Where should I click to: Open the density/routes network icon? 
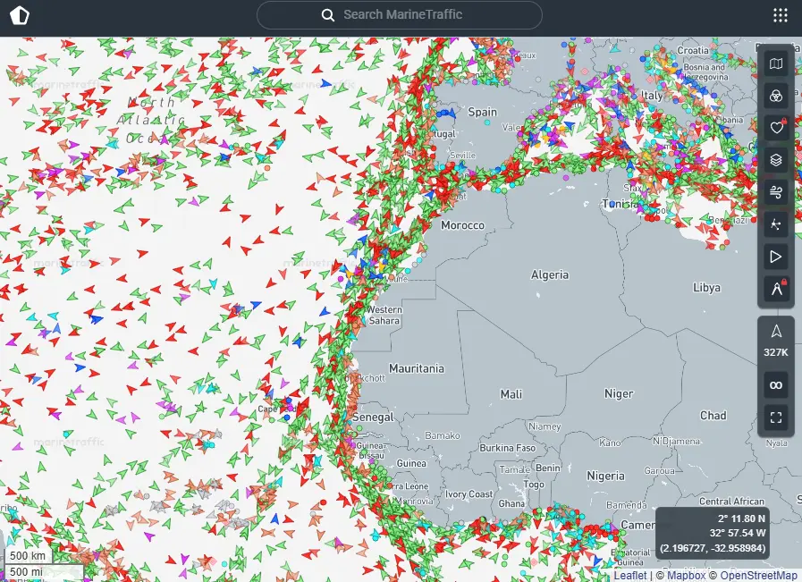pyautogui.click(x=776, y=224)
